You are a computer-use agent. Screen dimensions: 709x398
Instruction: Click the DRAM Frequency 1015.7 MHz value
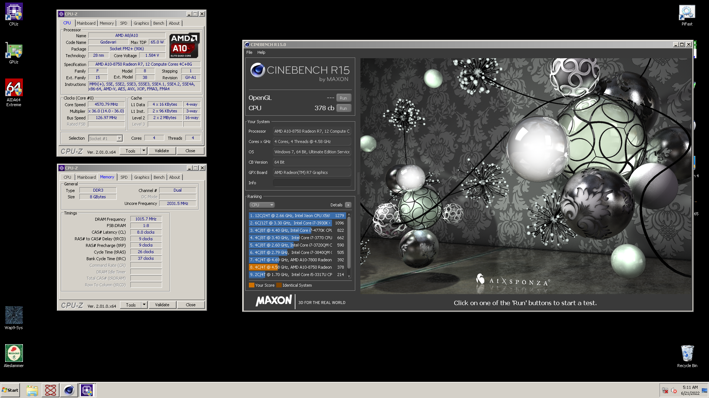146,219
